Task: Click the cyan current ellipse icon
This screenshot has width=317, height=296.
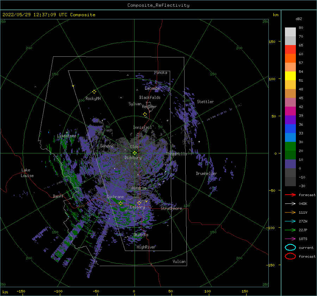Action: click(x=290, y=247)
